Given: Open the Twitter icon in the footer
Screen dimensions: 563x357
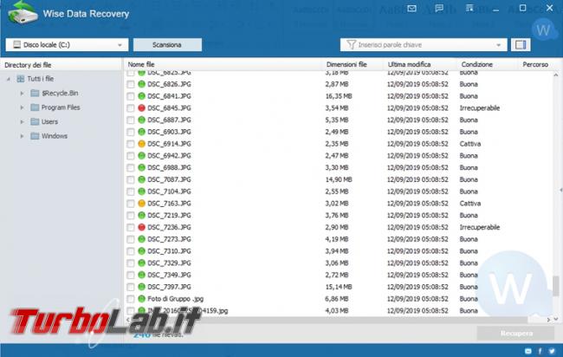Looking at the screenshot, I should (x=552, y=351).
